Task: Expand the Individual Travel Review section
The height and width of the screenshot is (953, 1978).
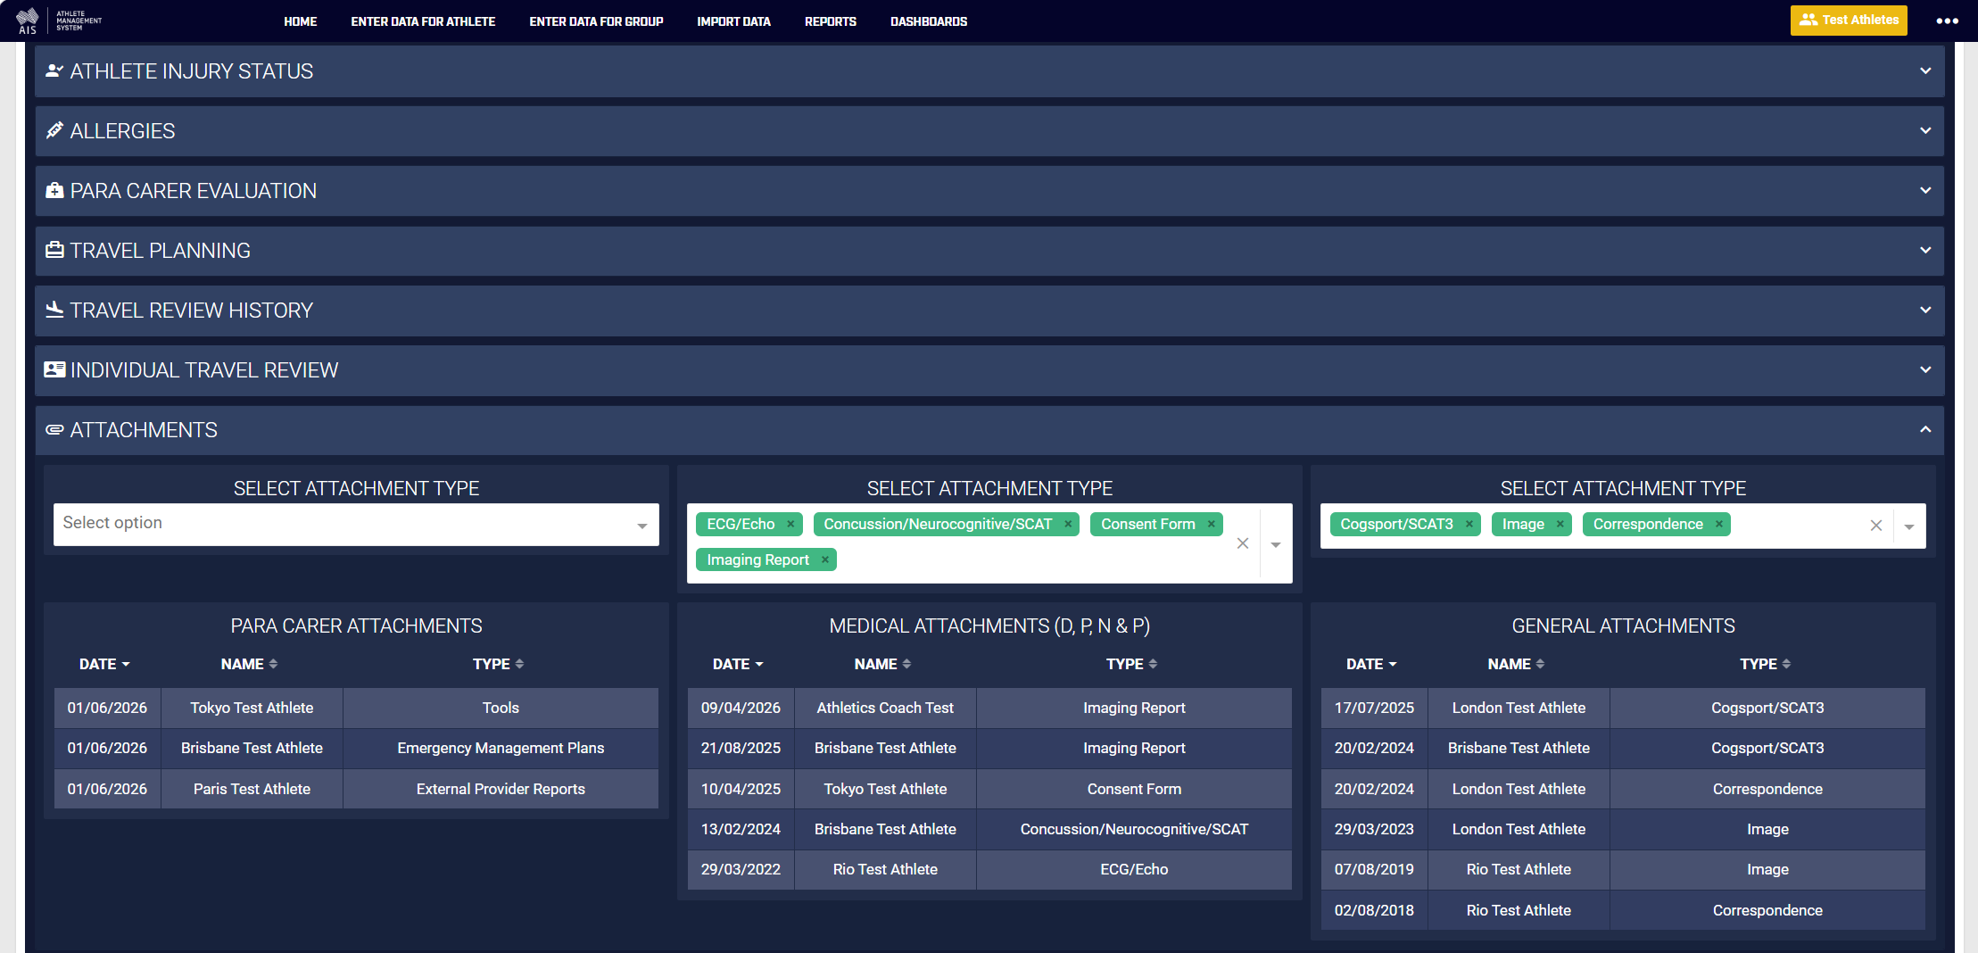Action: click(x=989, y=369)
